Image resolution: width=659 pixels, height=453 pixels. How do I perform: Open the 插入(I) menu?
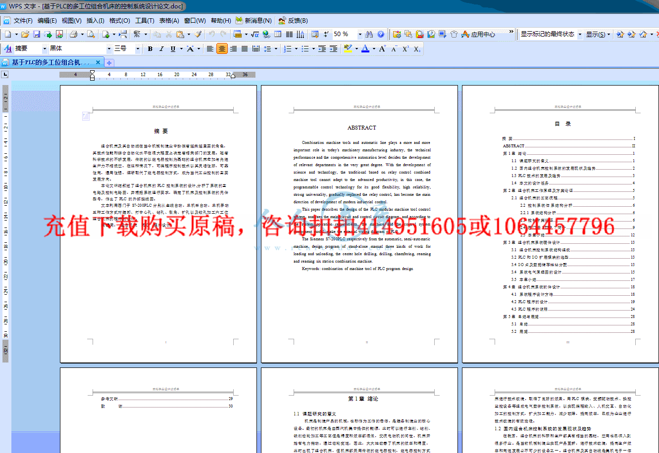[95, 20]
